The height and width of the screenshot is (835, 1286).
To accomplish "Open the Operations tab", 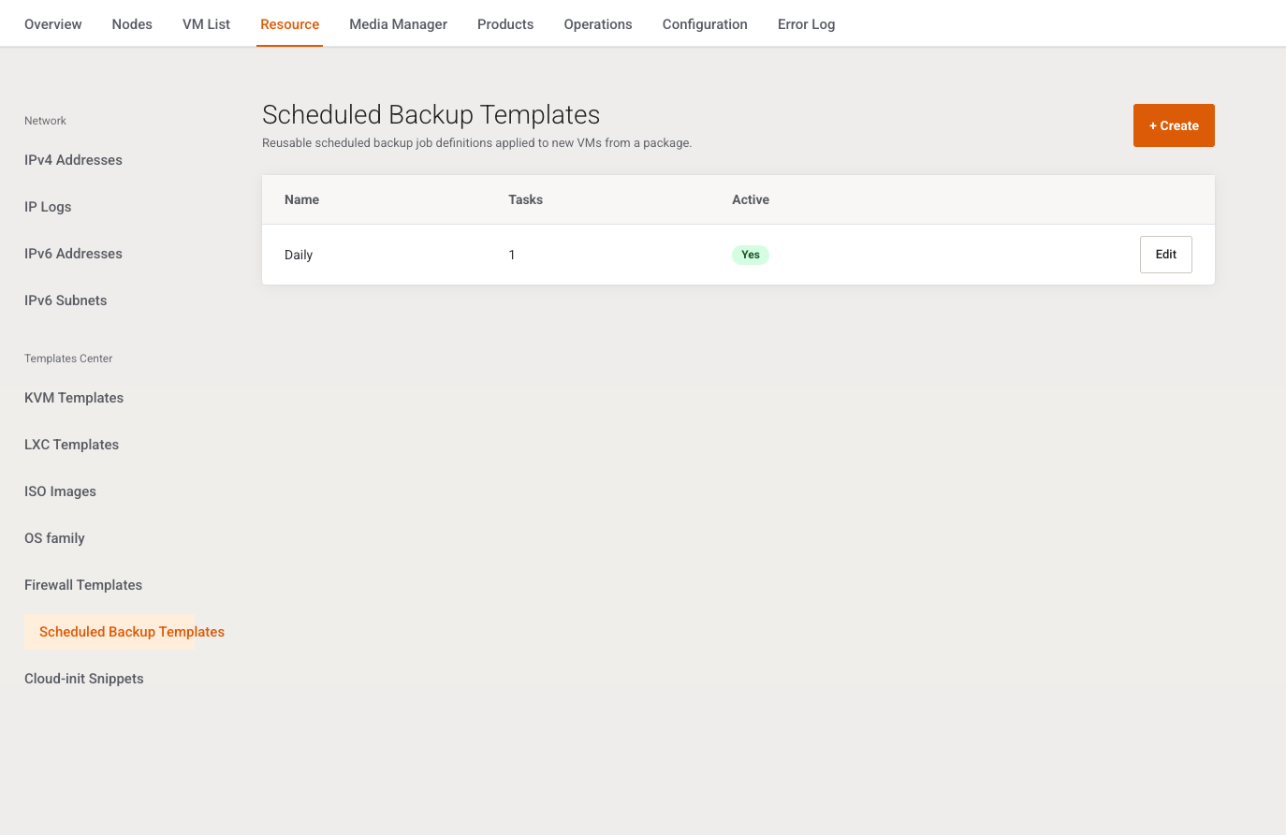I will coord(598,24).
